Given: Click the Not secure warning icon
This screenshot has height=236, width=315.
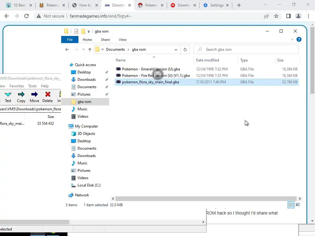Looking at the screenshot, I should tap(39, 16).
